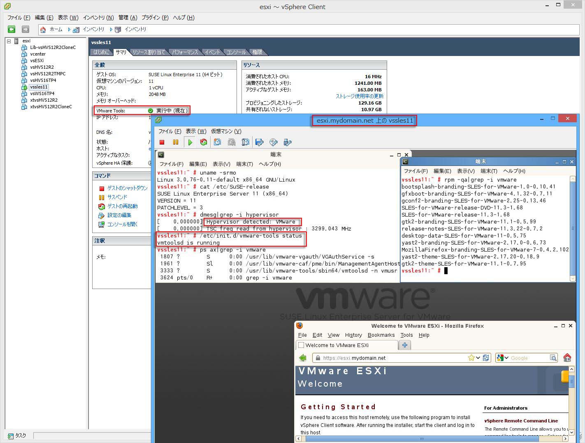Switch to the はじめに tab
This screenshot has height=443, width=585.
(102, 52)
